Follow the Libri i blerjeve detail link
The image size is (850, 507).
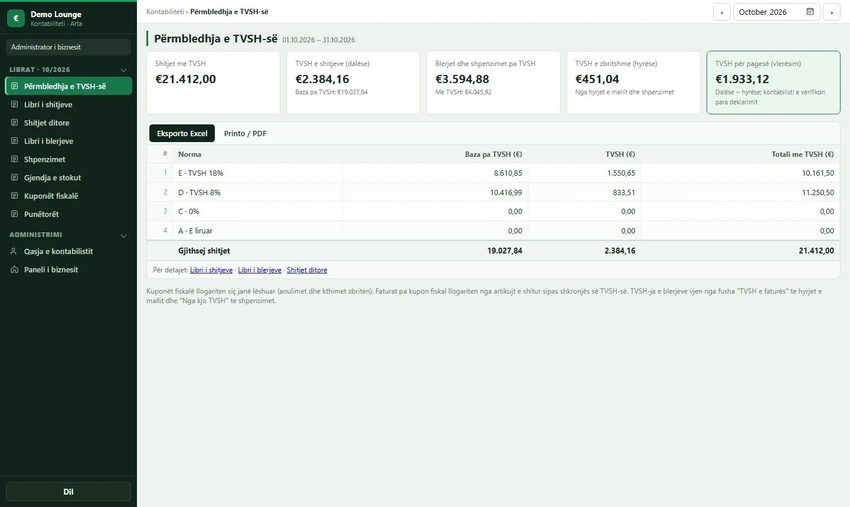(x=260, y=270)
